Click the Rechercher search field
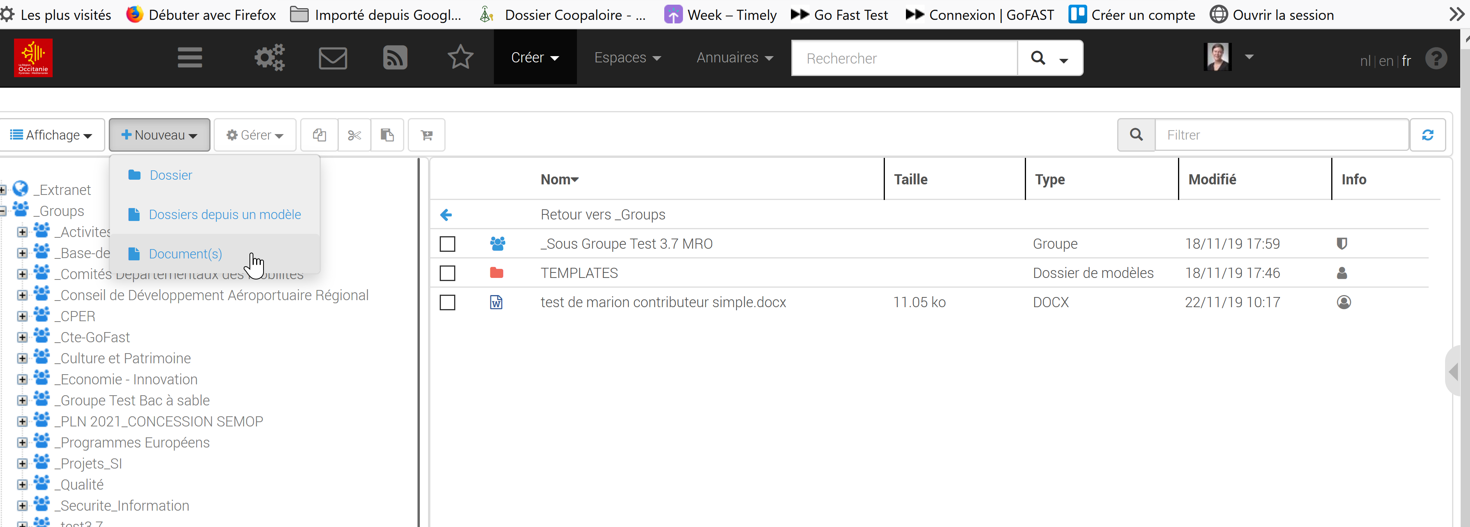This screenshot has width=1470, height=527. coord(904,58)
